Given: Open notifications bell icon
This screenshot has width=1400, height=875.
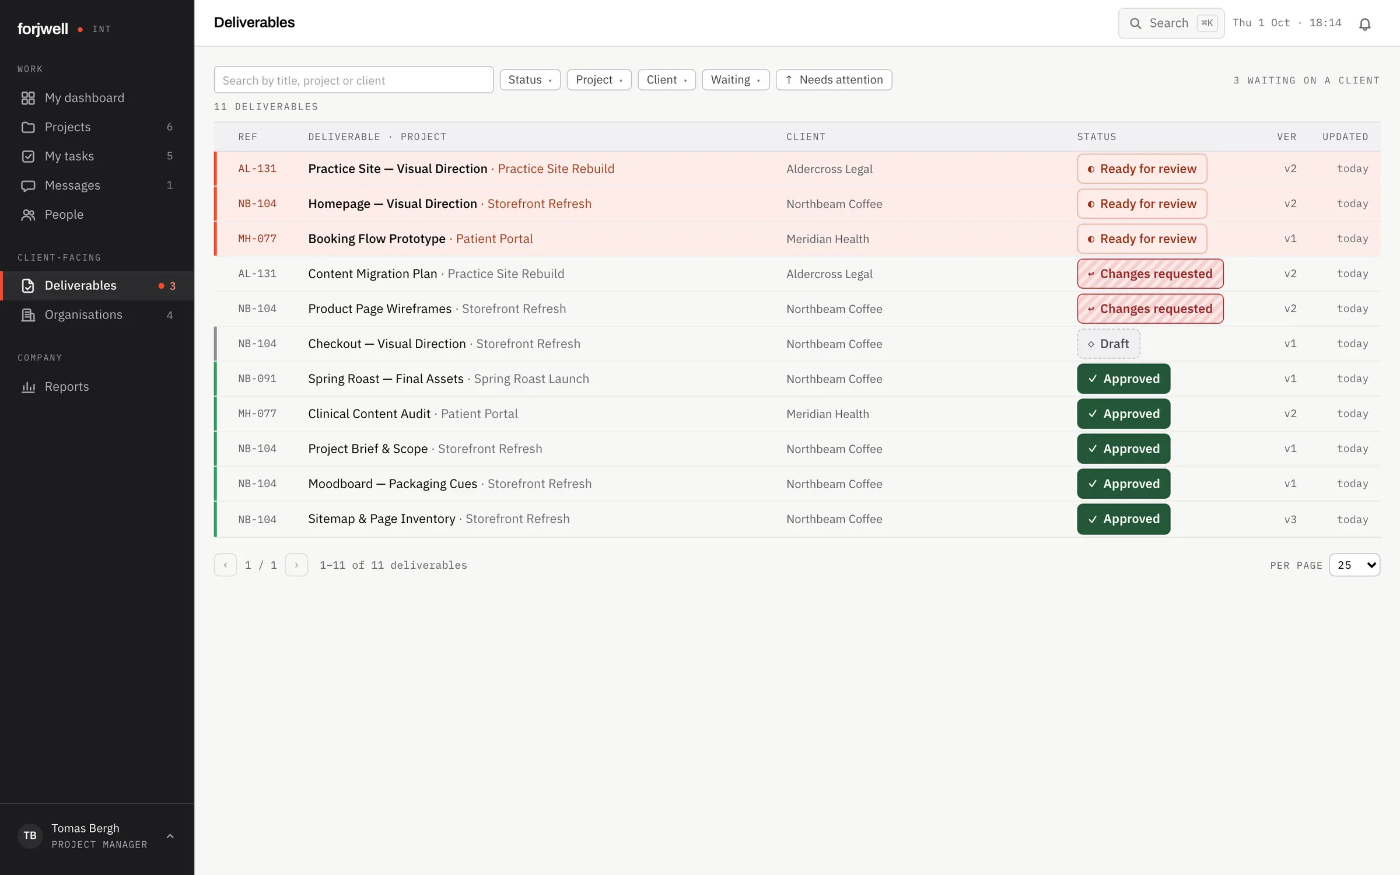Looking at the screenshot, I should point(1364,24).
